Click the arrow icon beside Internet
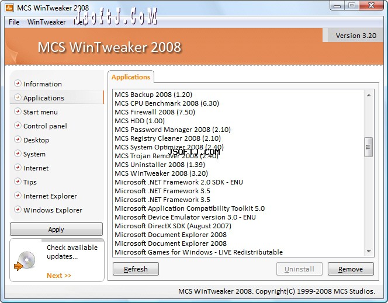The image size is (388, 303). (18, 168)
